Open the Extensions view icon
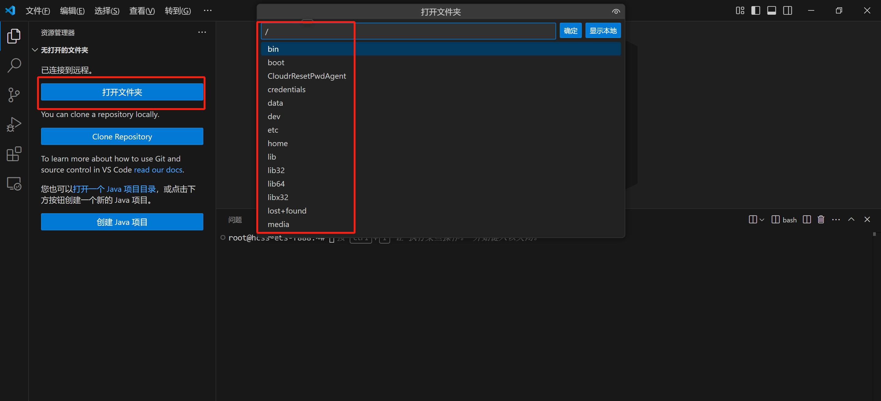 14,154
